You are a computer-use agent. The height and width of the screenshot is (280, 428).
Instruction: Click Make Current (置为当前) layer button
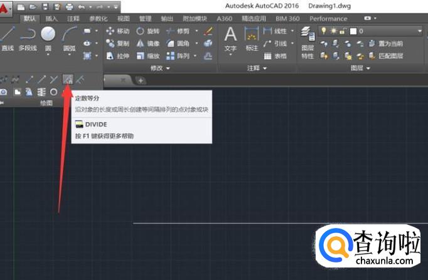pos(386,43)
